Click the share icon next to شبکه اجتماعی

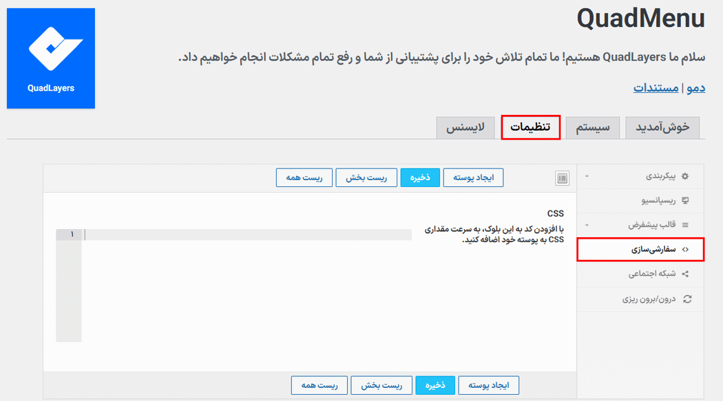coord(684,274)
